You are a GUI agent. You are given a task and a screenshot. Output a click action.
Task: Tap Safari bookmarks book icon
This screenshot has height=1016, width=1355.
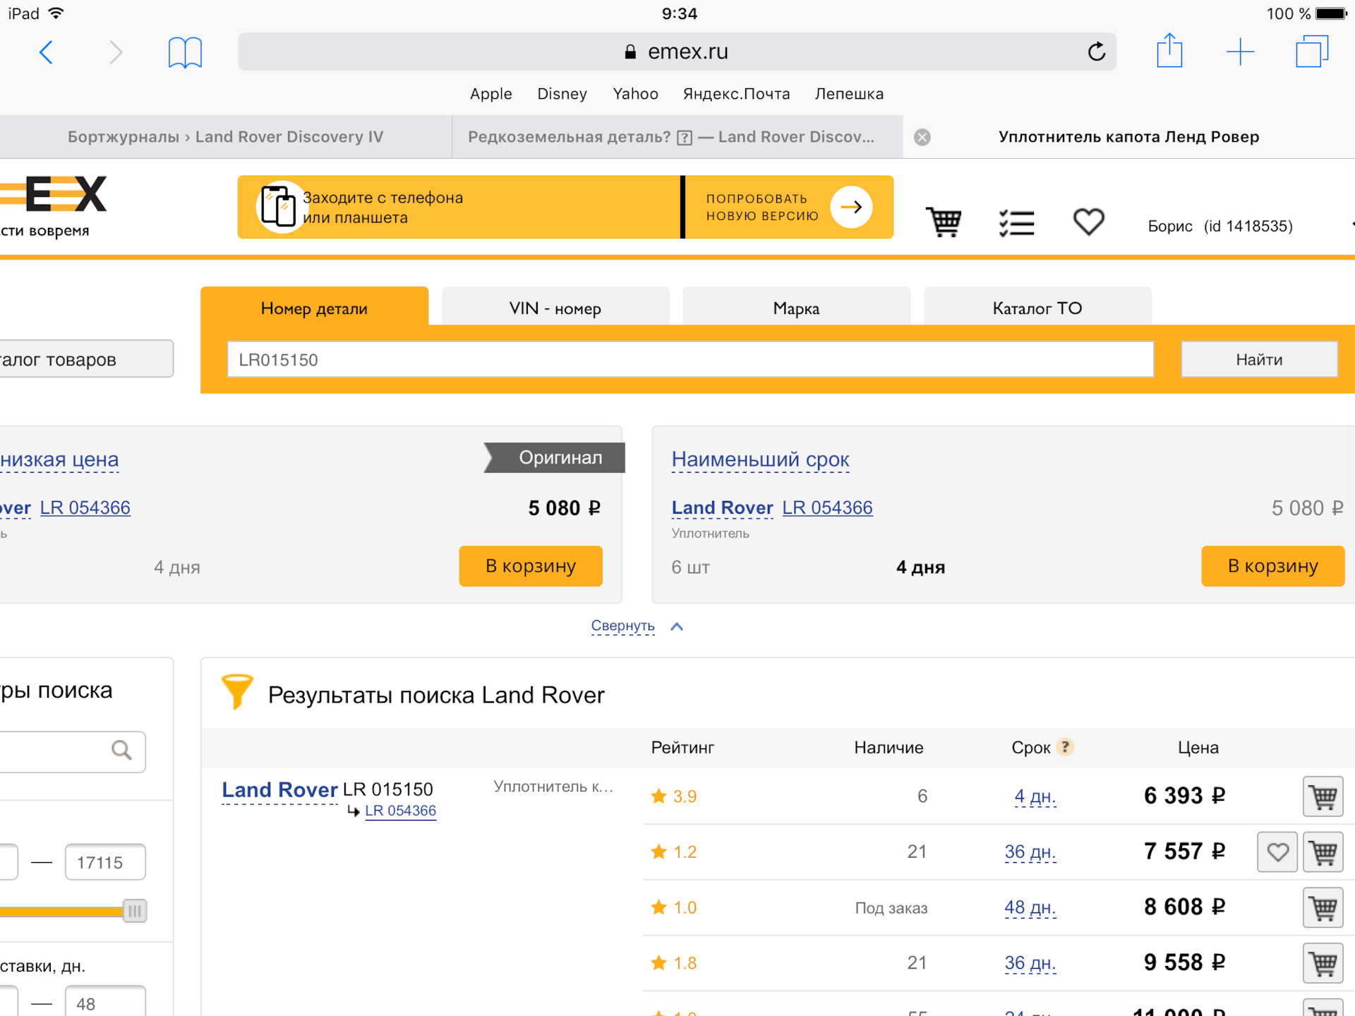pos(185,52)
